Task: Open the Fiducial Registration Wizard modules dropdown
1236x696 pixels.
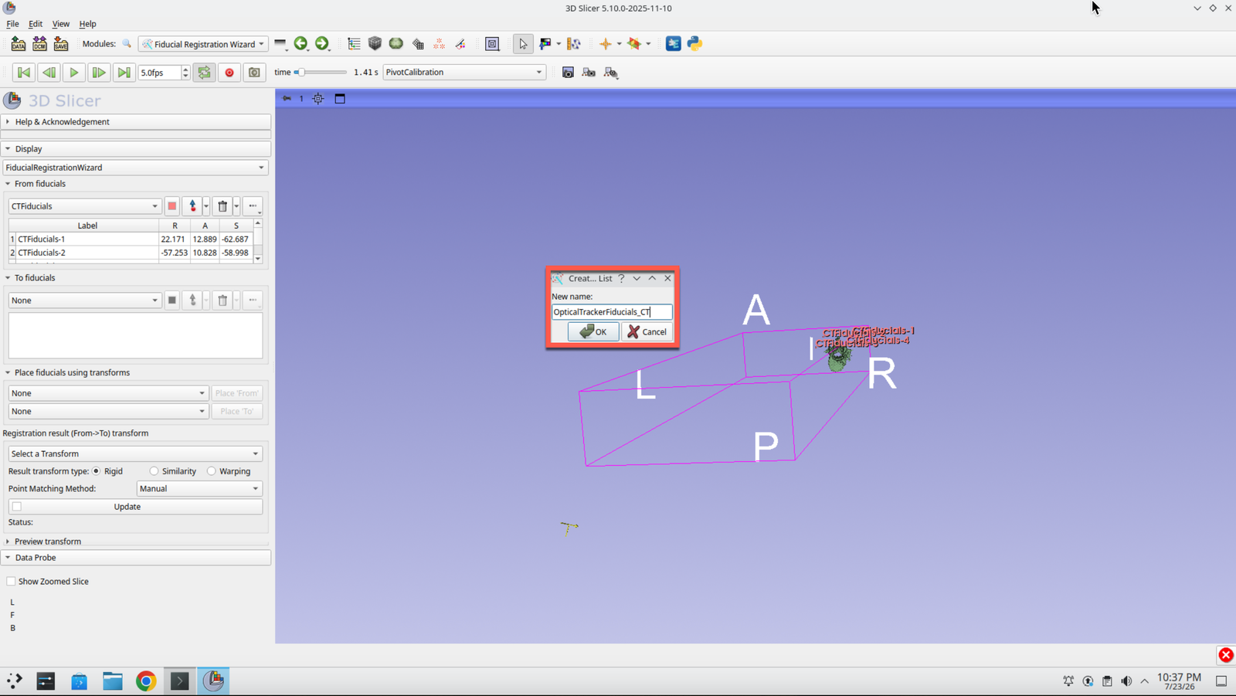Action: (x=203, y=44)
